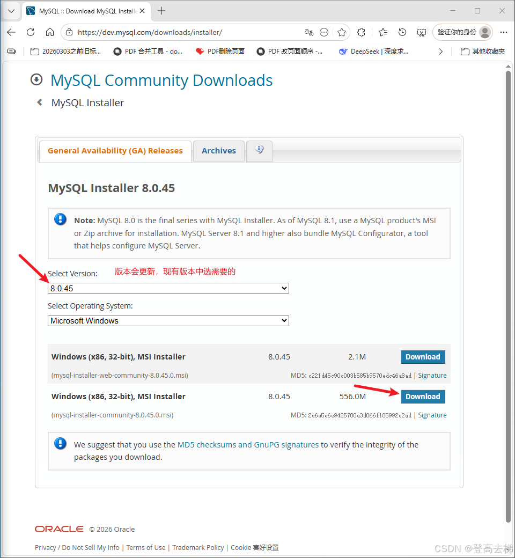Close the MySQL Download tab
Image resolution: width=515 pixels, height=558 pixels.
pyautogui.click(x=142, y=11)
